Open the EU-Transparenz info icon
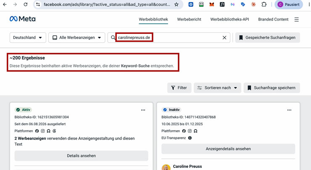This screenshot has height=170, width=311. (190, 138)
